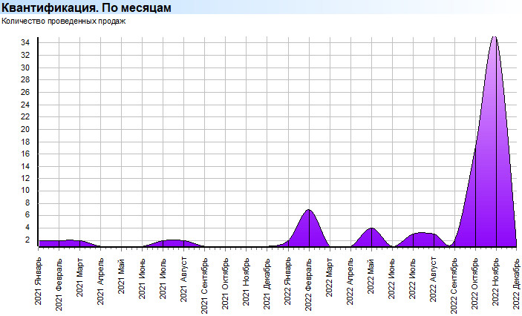The width and height of the screenshot is (522, 316).
Task: Click the y-axis label 4
Action: 27,228
